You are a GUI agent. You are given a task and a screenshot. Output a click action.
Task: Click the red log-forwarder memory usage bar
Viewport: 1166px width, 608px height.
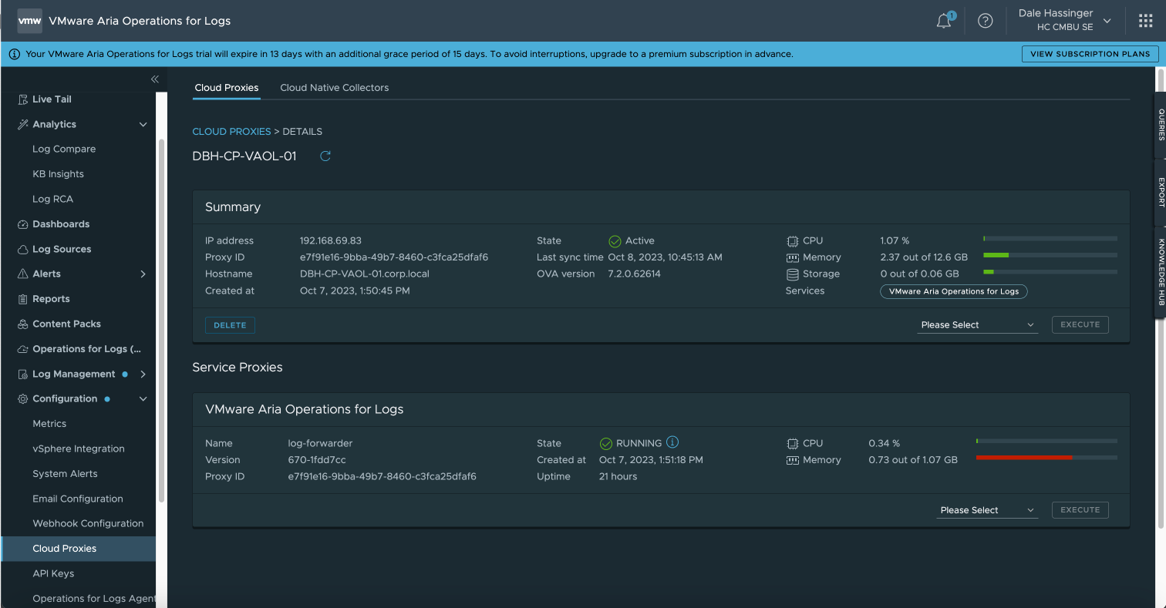pos(1023,458)
